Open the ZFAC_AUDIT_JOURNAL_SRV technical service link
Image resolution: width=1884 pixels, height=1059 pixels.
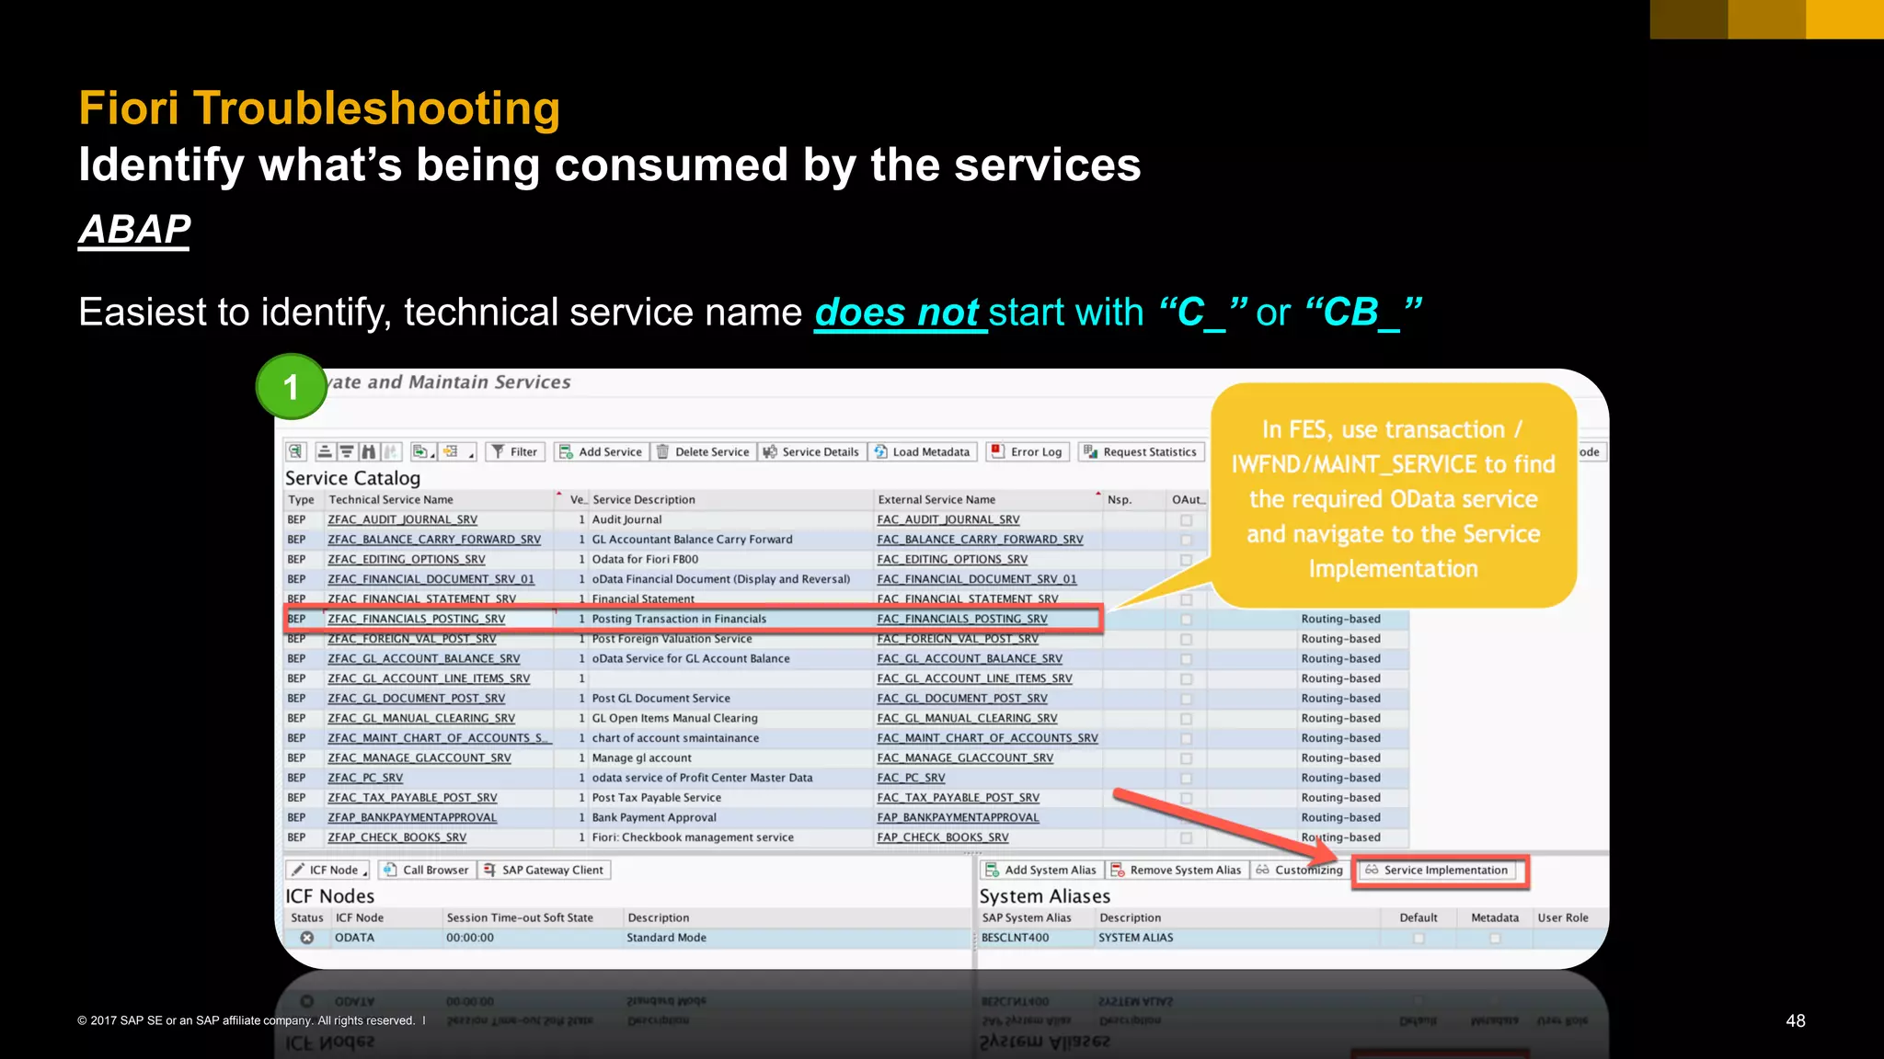tap(402, 519)
